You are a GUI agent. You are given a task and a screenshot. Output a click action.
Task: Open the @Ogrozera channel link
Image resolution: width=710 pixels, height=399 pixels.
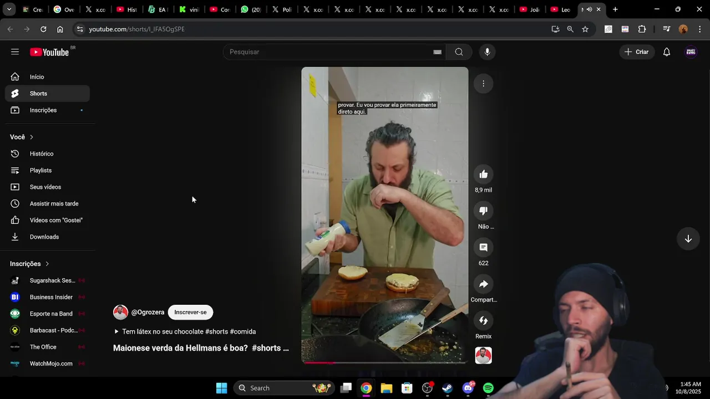coord(148,312)
